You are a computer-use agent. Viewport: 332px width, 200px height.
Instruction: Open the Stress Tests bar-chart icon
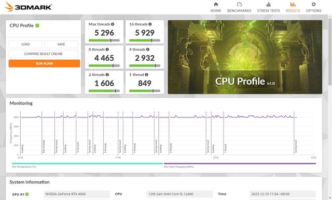coord(268,4)
